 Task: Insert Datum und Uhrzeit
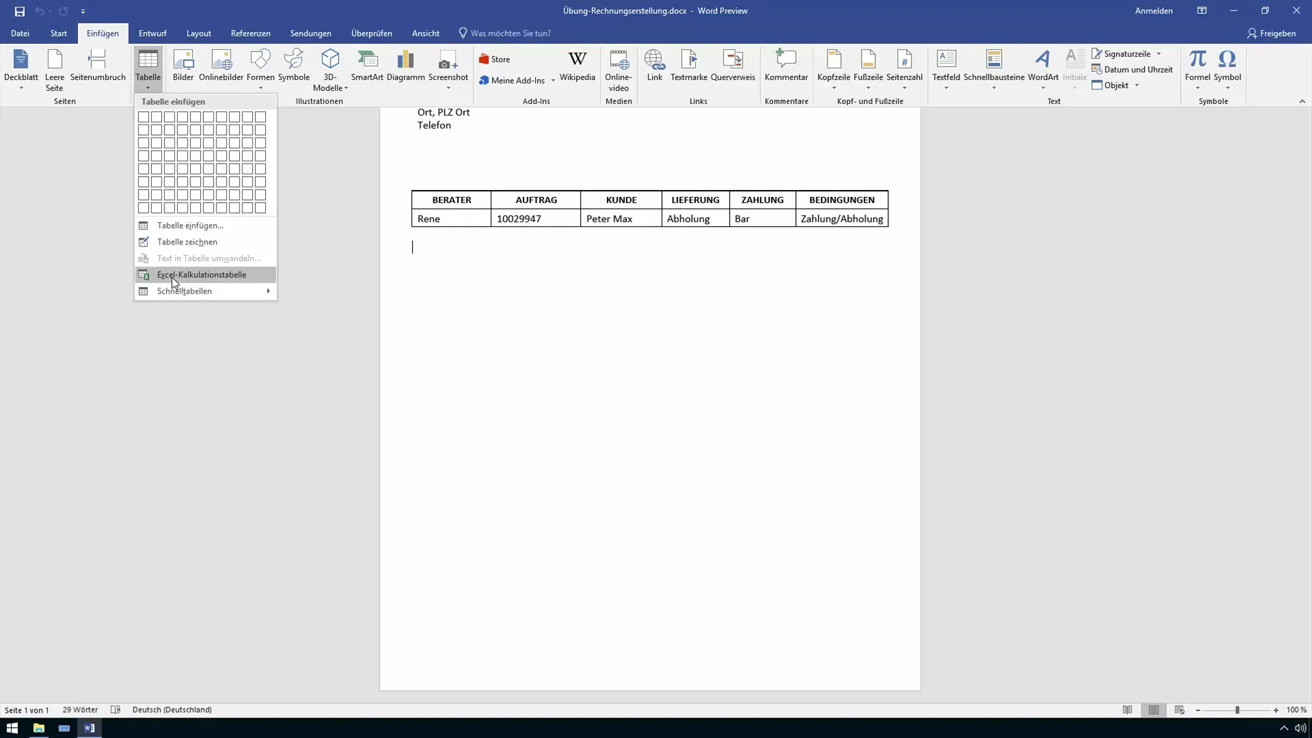point(1132,70)
